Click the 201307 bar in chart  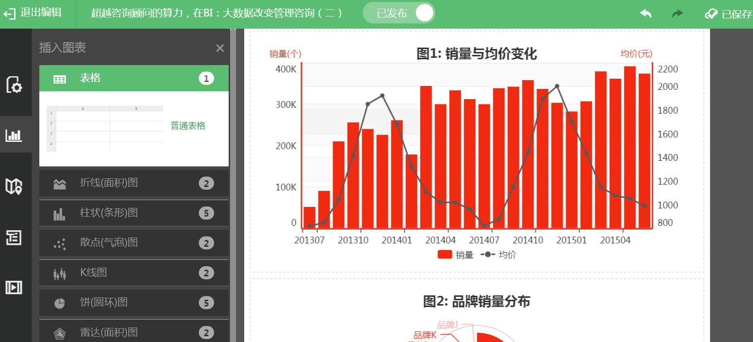[x=309, y=217]
